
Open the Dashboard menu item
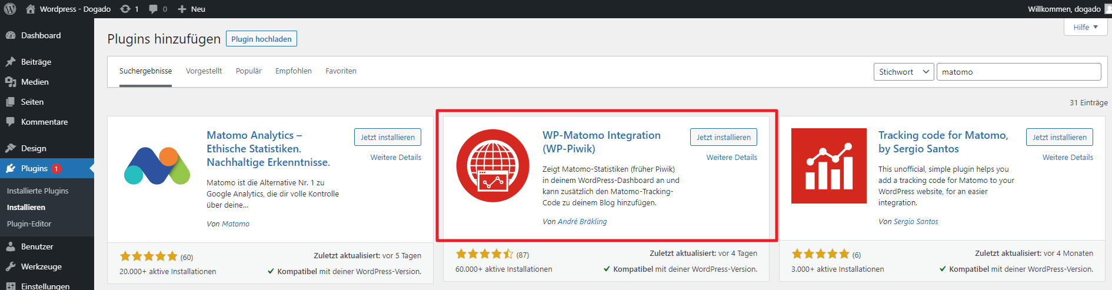(x=47, y=35)
